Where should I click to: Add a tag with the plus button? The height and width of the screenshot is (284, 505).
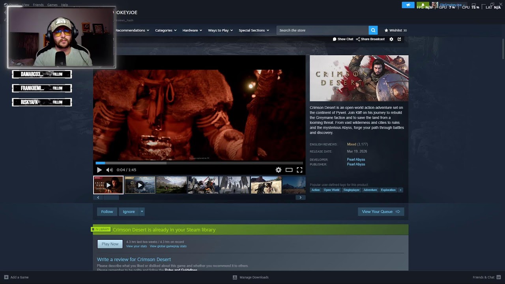[x=400, y=190]
